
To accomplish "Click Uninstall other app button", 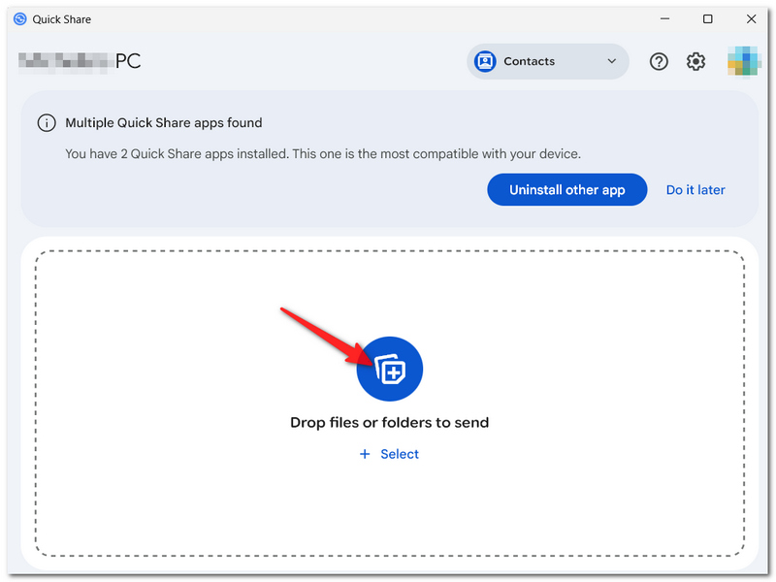I will [567, 189].
